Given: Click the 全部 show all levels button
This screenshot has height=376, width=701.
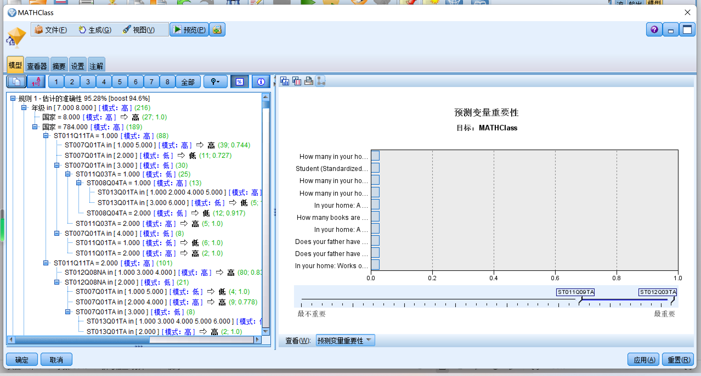Looking at the screenshot, I should point(188,82).
